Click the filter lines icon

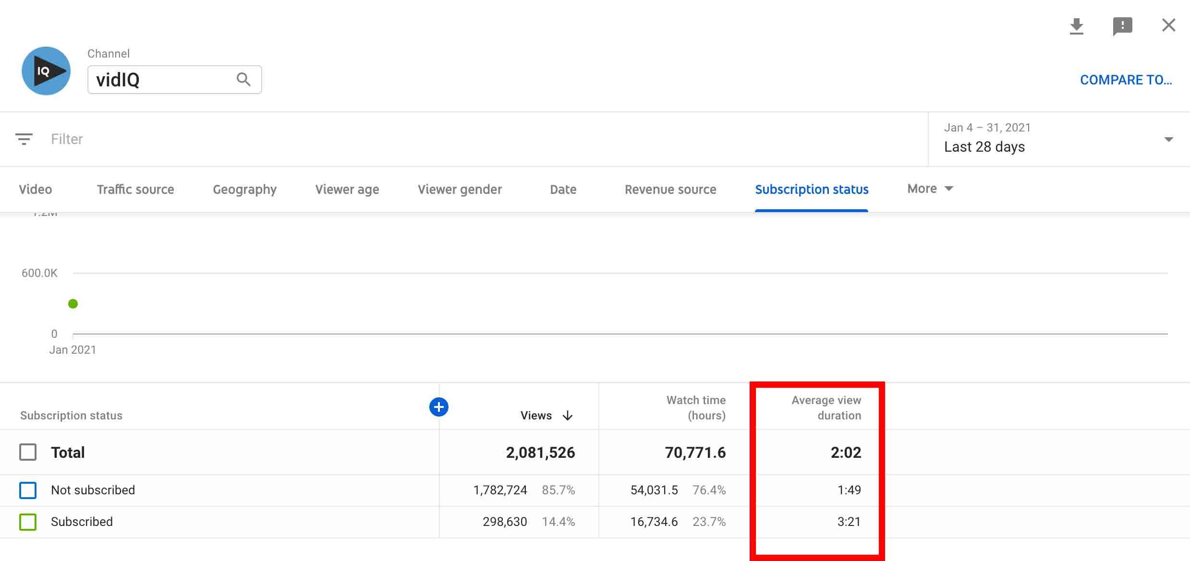tap(24, 139)
